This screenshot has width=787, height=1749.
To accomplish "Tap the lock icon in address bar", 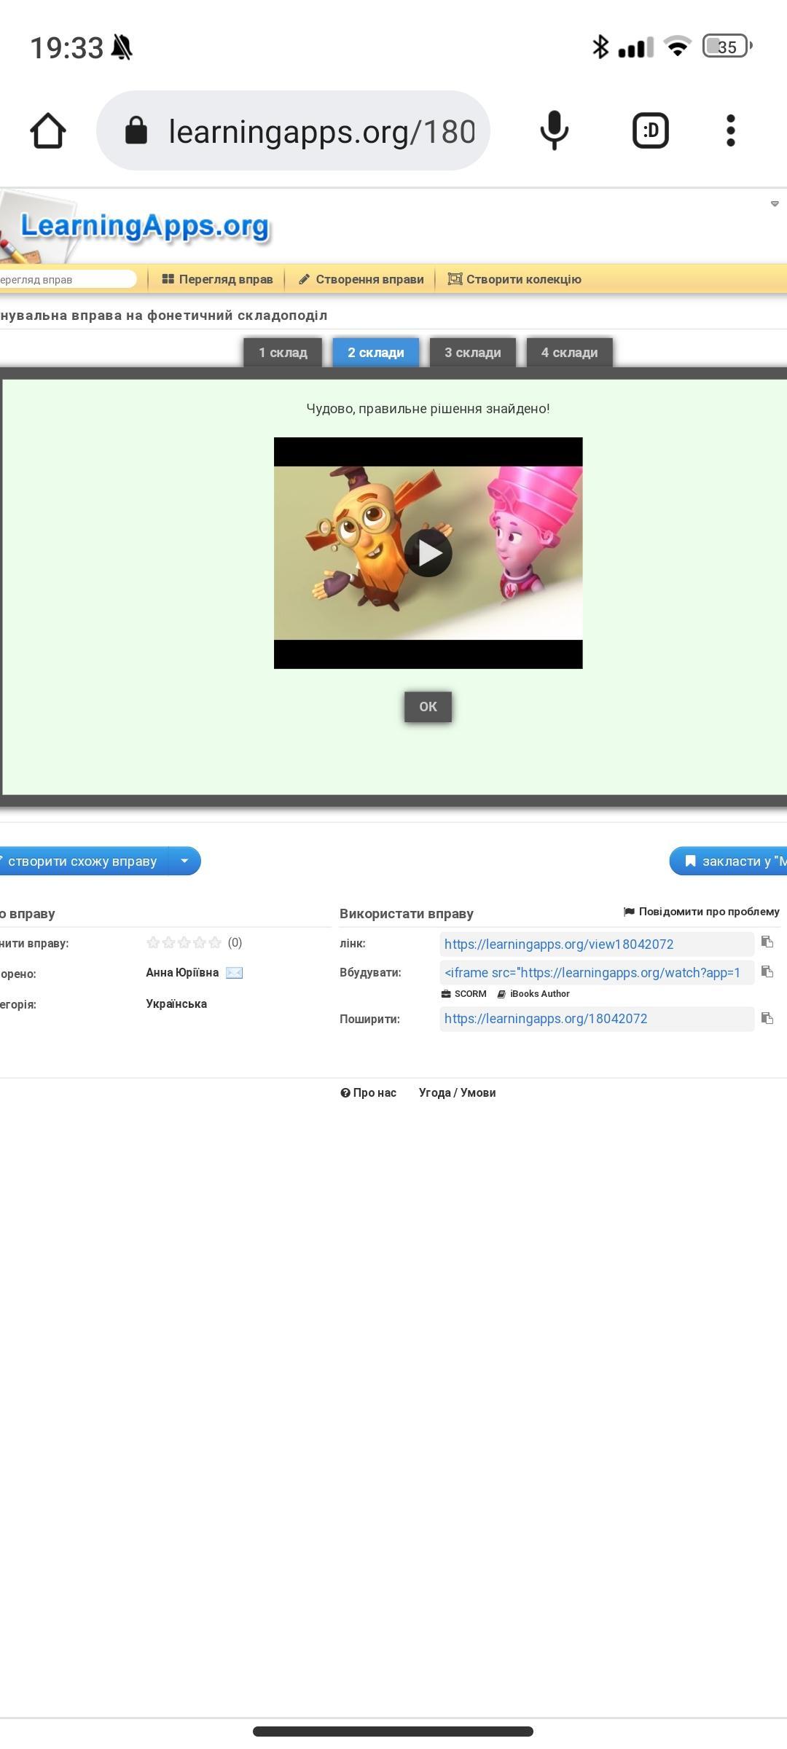I will pyautogui.click(x=136, y=131).
